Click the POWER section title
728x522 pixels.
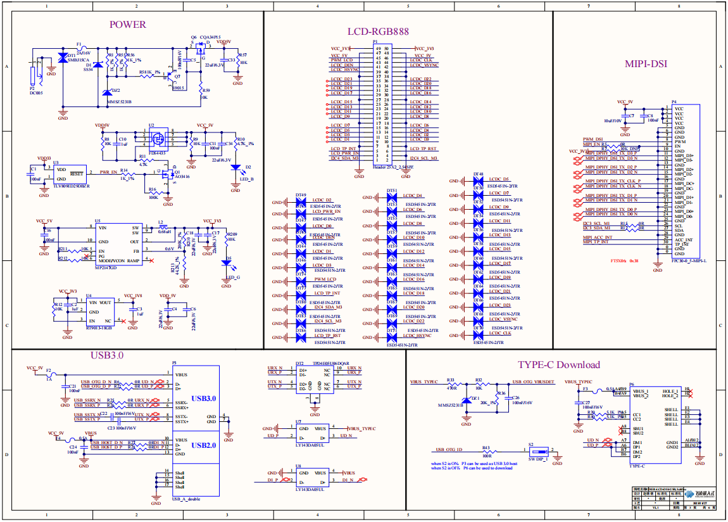(x=127, y=25)
